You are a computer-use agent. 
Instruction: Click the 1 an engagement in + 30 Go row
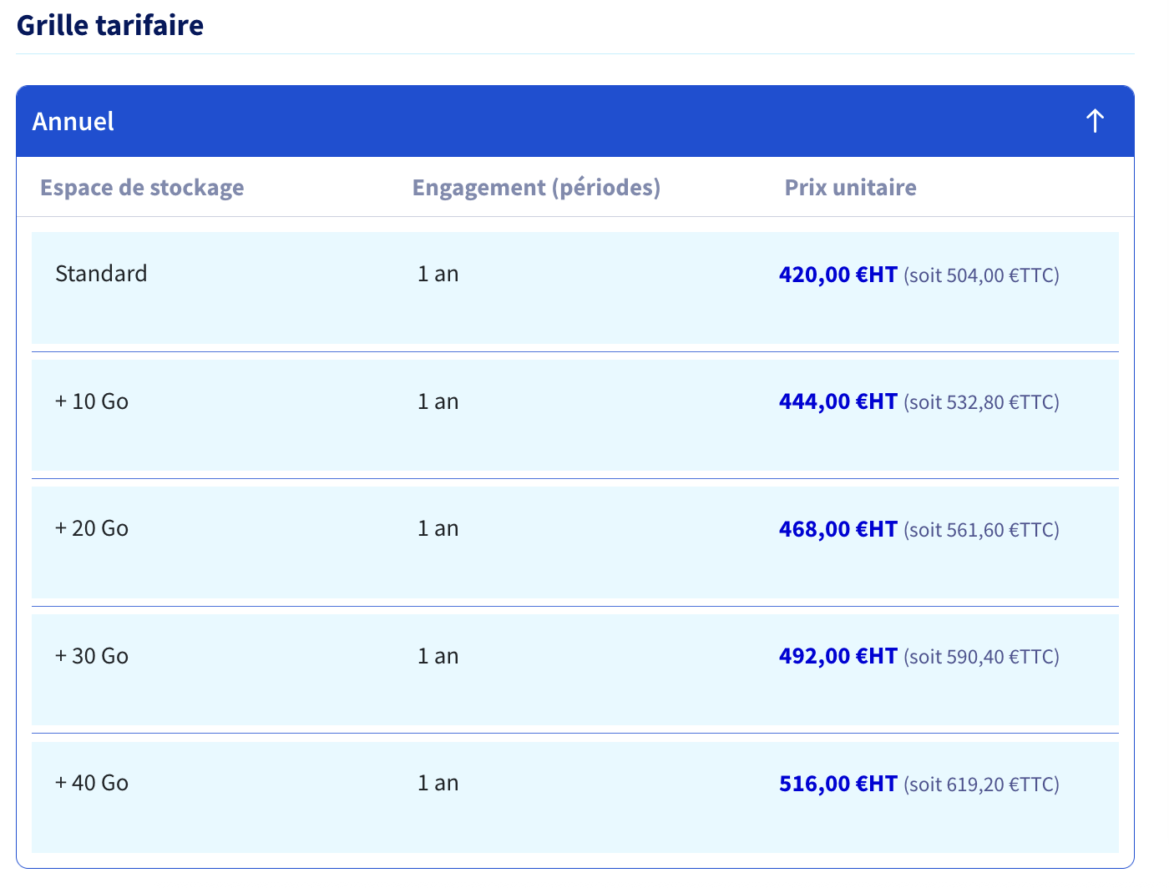pyautogui.click(x=438, y=656)
